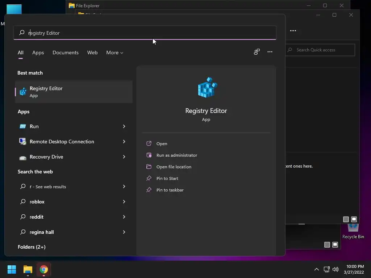
Task: Click the Run as administrator shield icon
Action: 149,155
